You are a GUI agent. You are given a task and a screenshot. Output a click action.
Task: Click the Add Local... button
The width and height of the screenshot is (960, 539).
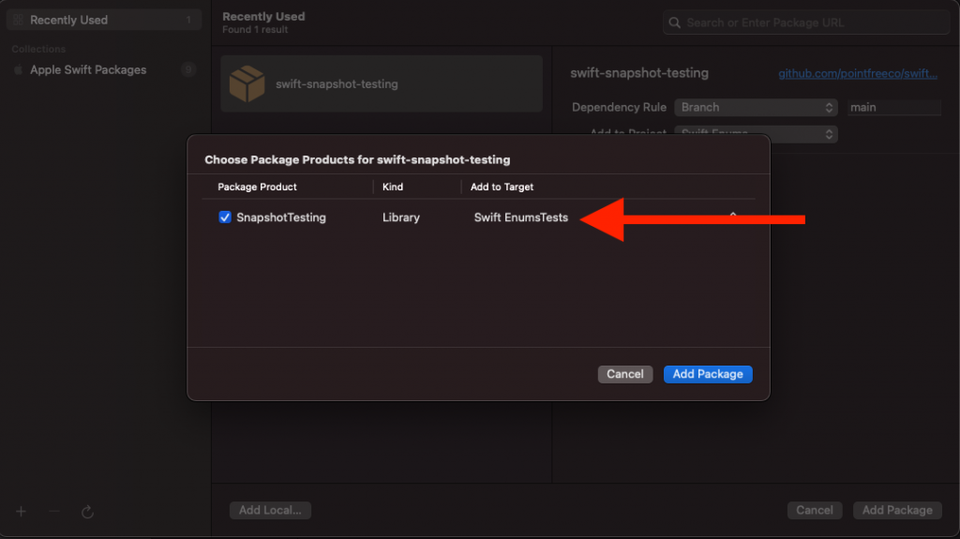[270, 510]
